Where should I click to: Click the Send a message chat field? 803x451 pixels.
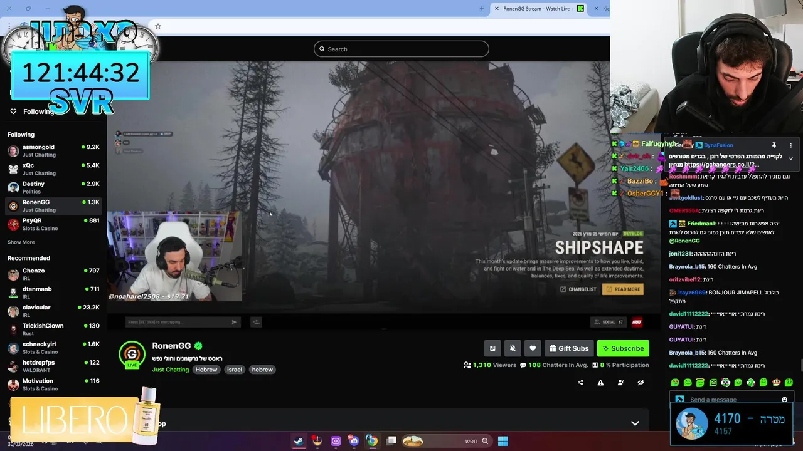pos(731,400)
